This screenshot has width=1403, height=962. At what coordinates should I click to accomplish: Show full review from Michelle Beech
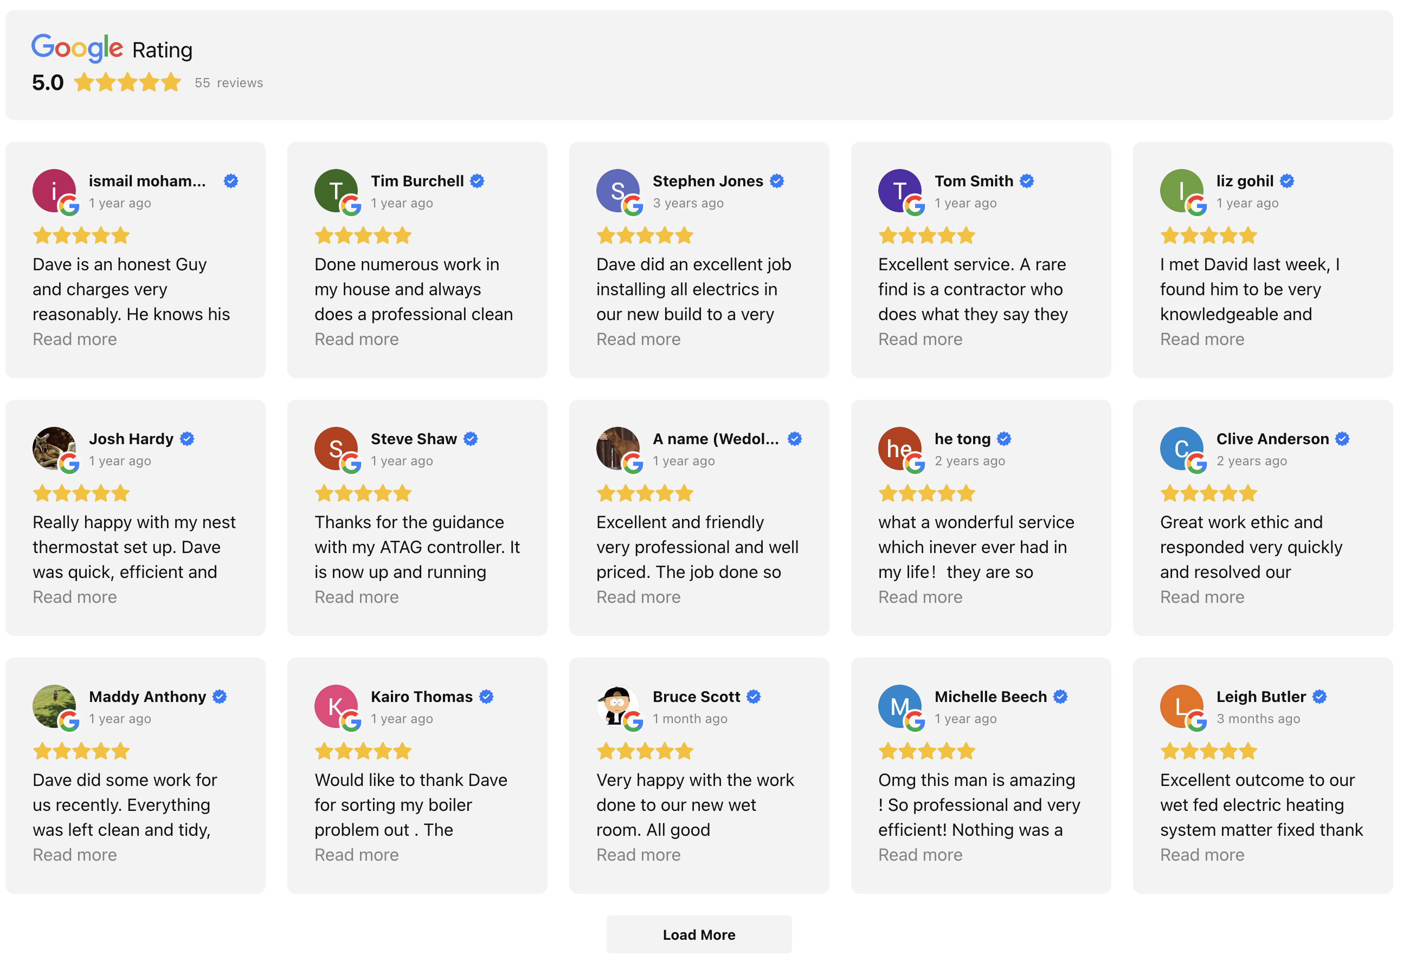point(920,855)
